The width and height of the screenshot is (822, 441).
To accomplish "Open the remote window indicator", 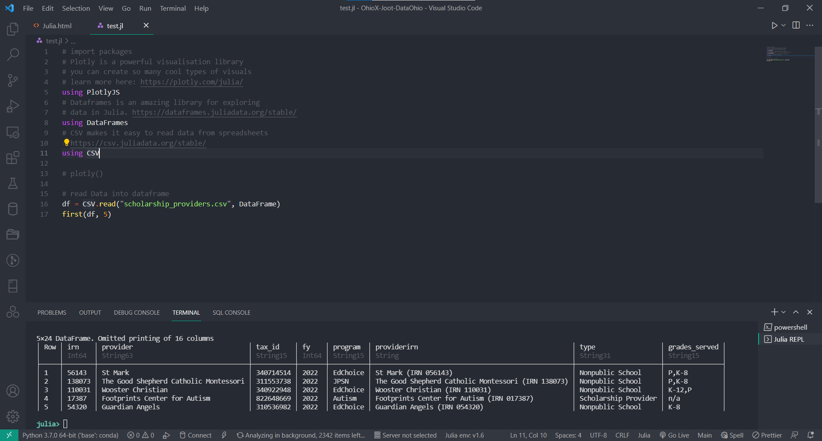I will pyautogui.click(x=9, y=435).
